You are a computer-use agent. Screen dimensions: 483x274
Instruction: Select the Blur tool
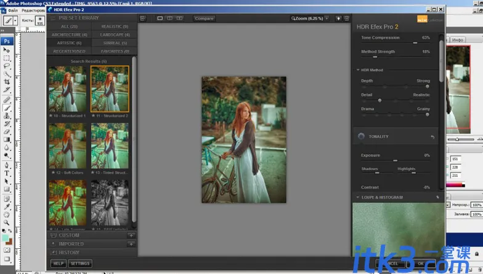click(6, 147)
